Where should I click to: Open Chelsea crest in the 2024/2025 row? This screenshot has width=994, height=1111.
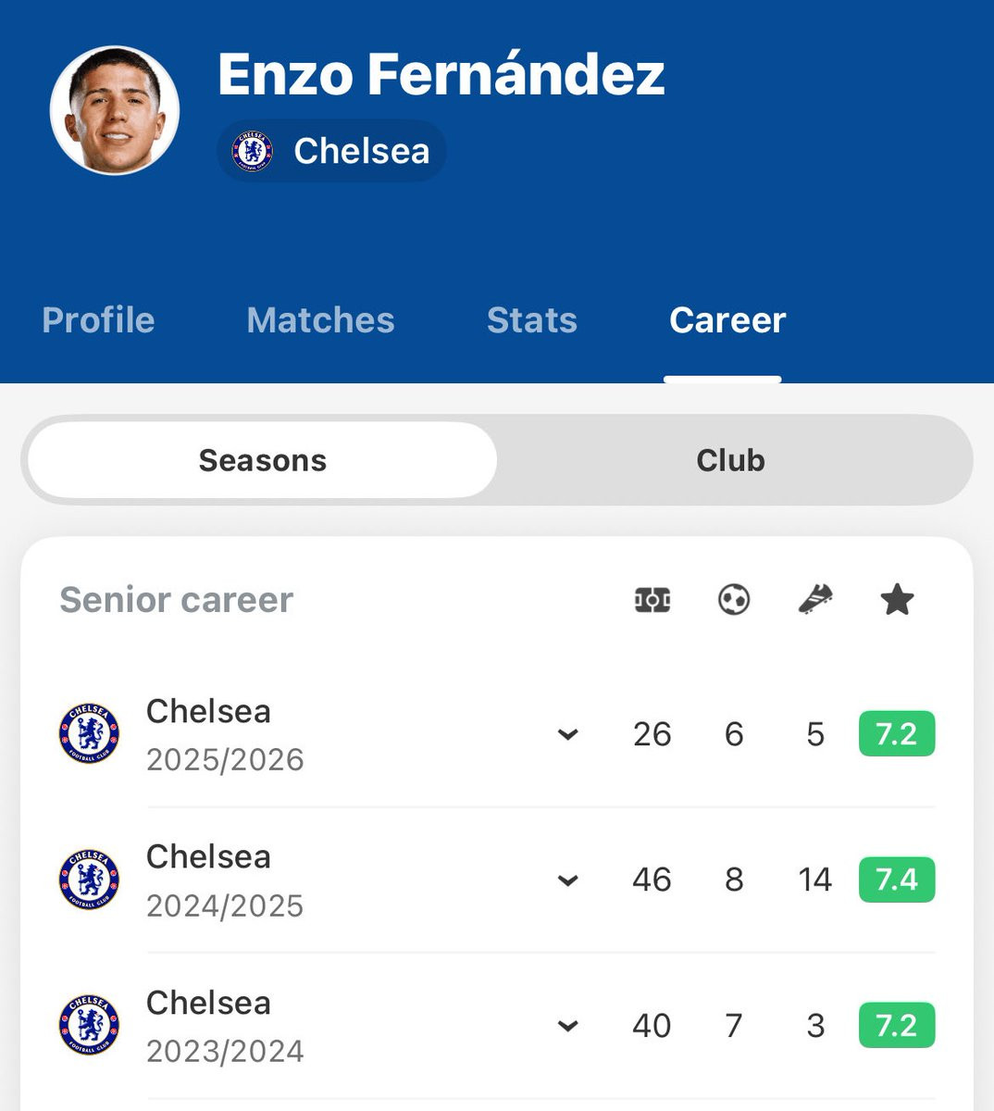90,880
